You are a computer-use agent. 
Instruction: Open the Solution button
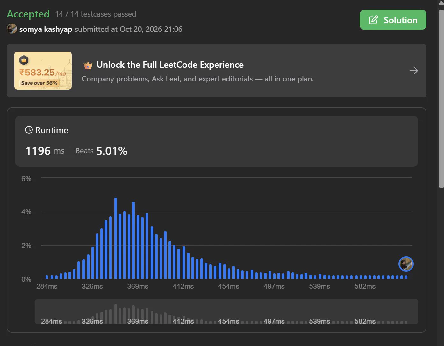[x=393, y=20]
